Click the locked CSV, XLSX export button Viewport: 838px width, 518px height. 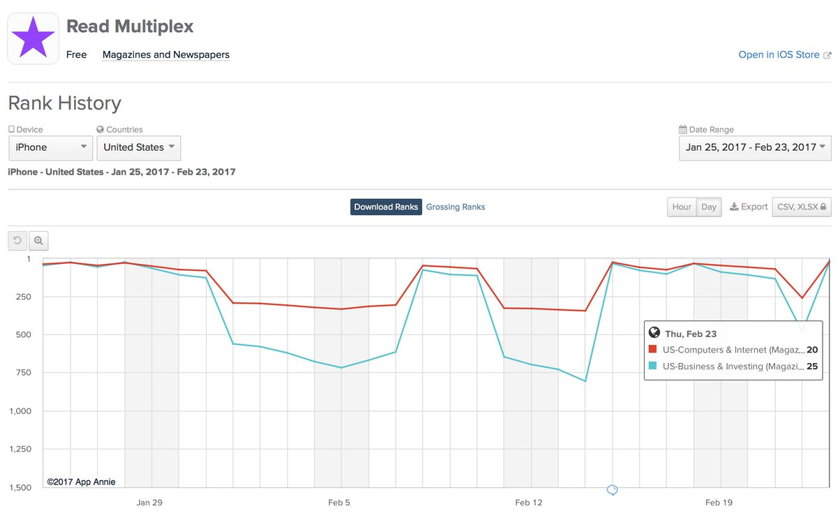(802, 207)
